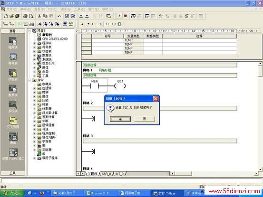Click the 程序注释 comment field
This screenshot has width=263, height=197.
coord(160,65)
